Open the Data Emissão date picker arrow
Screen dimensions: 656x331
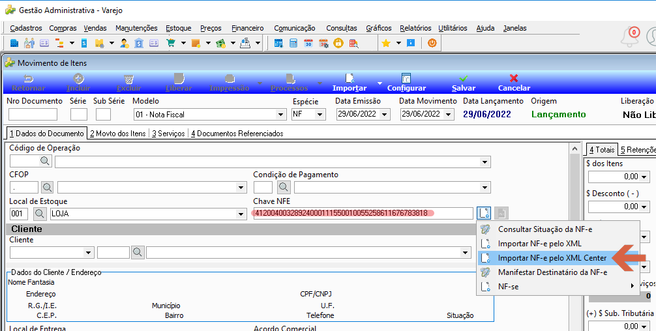(385, 115)
